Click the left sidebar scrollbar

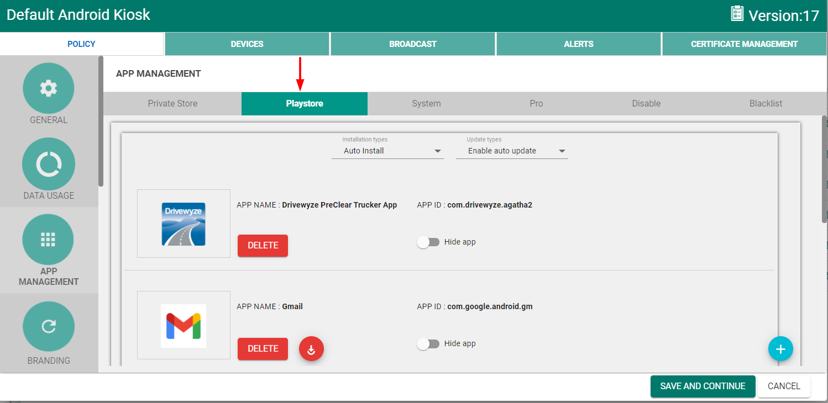click(101, 121)
